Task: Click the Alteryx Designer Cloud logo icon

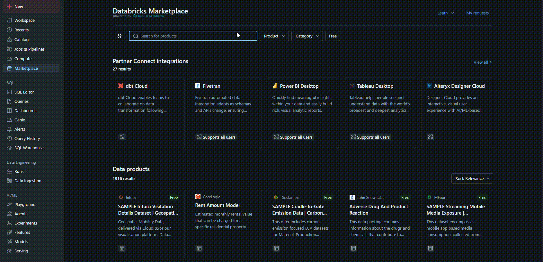Action: [x=429, y=86]
